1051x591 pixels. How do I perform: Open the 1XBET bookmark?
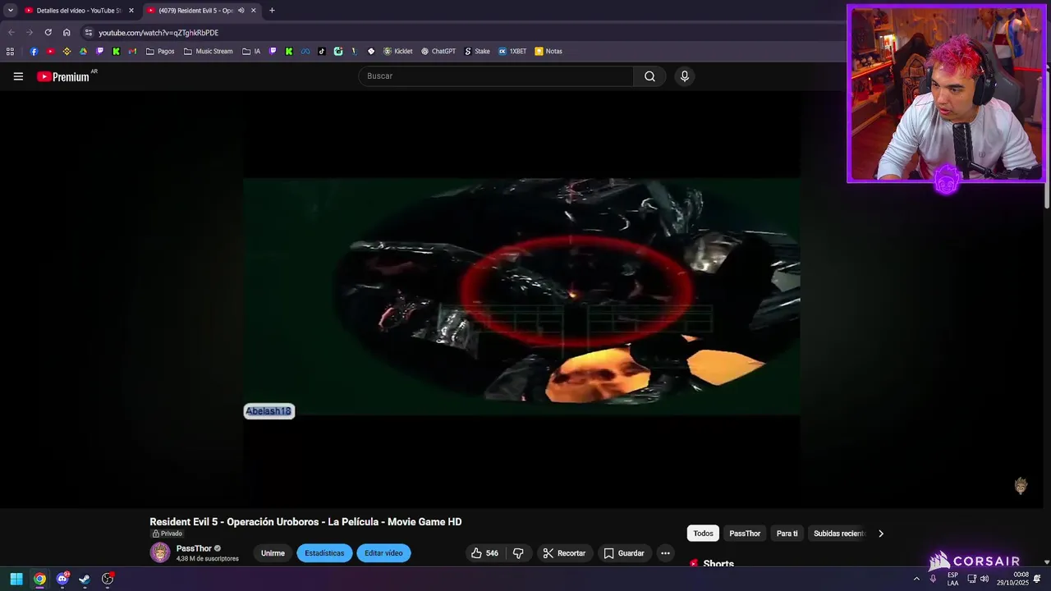point(512,51)
